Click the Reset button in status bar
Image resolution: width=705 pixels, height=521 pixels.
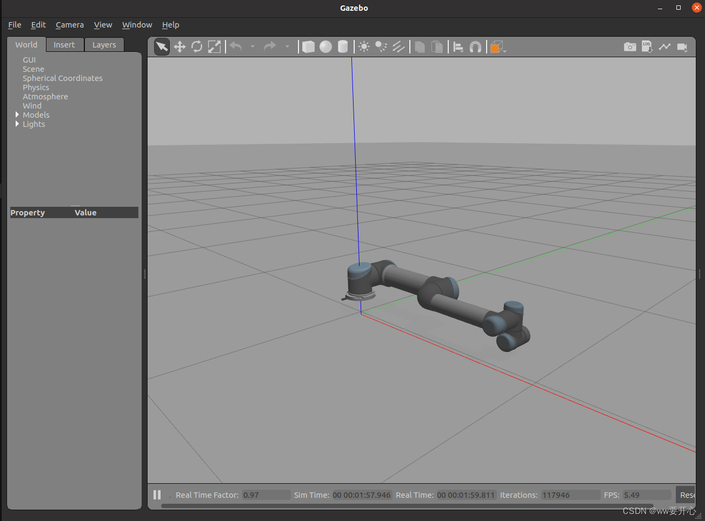pos(687,495)
